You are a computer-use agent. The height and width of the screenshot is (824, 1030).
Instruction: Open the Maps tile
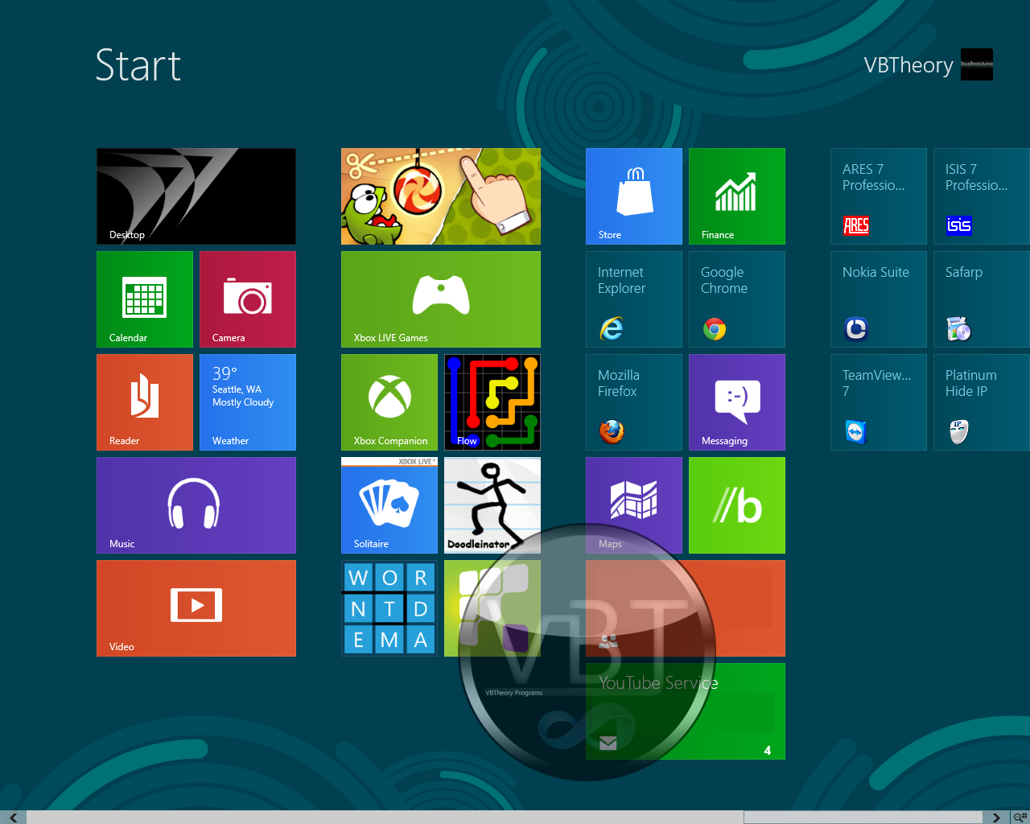point(634,505)
